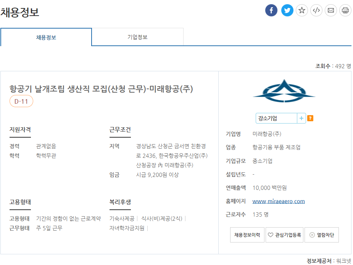The image size is (353, 265).
Task: Click the 채용정보이력 button
Action: [247, 235]
